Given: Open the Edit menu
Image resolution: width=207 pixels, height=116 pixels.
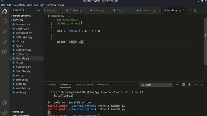Looking at the screenshot, I should click(x=9, y=5).
